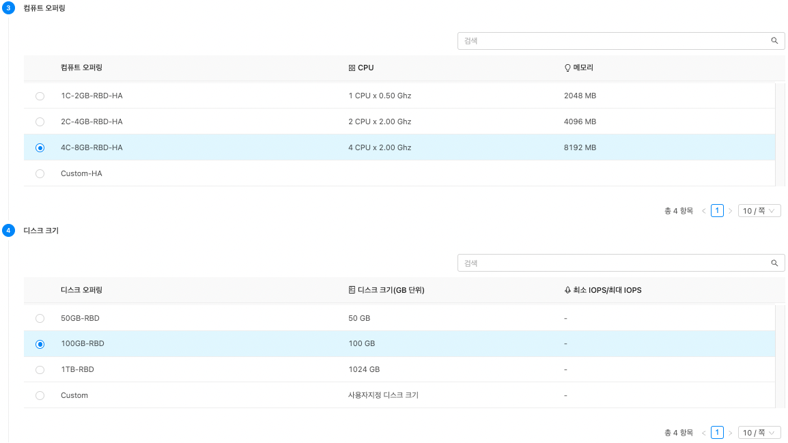Click the search magnifier in compute offering search
Viewport: 788px width, 443px height.
pos(774,41)
